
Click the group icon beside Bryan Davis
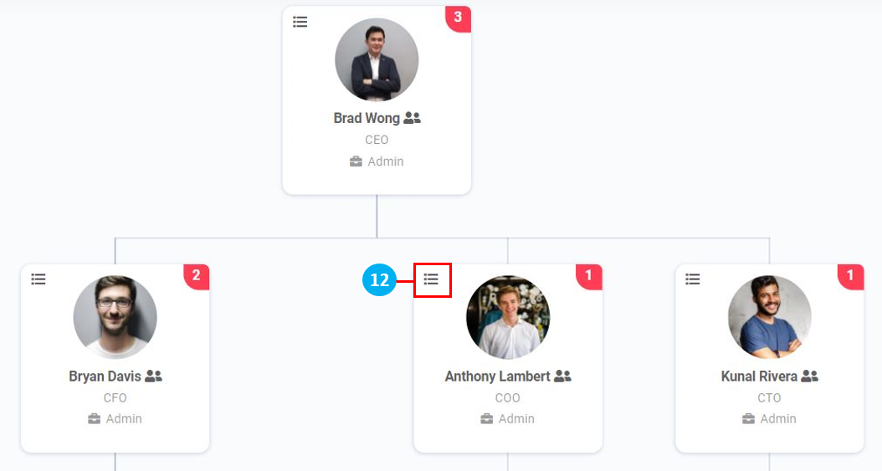point(154,376)
